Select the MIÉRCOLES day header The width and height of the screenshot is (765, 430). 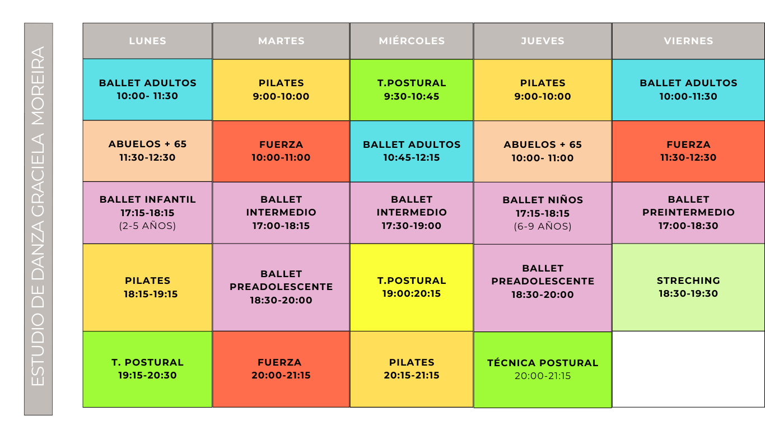pos(412,41)
